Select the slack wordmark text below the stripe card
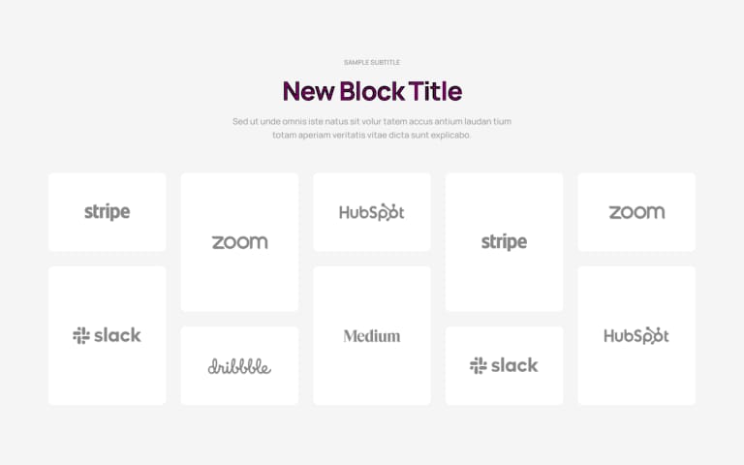 click(117, 335)
